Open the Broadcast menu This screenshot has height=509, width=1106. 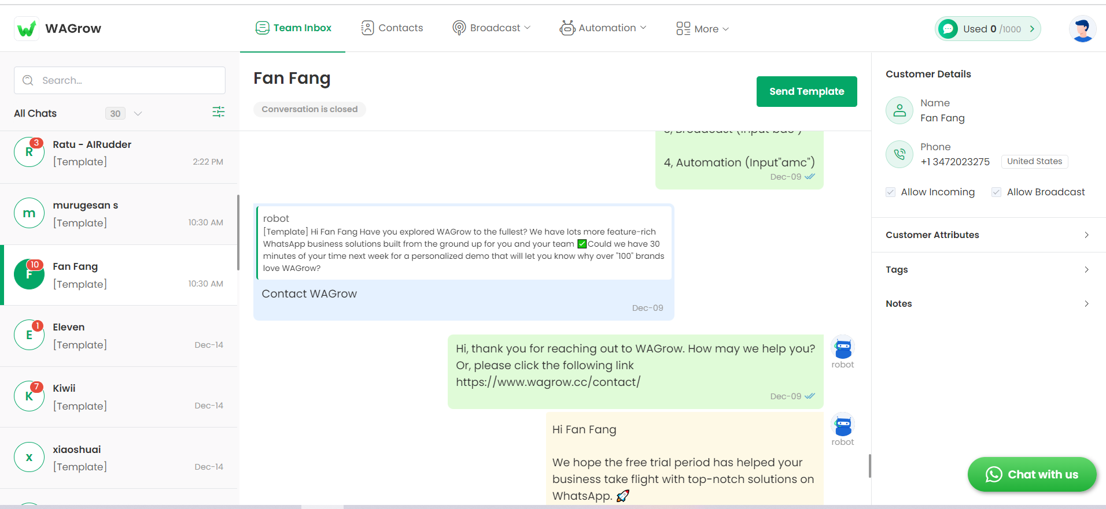(x=492, y=28)
